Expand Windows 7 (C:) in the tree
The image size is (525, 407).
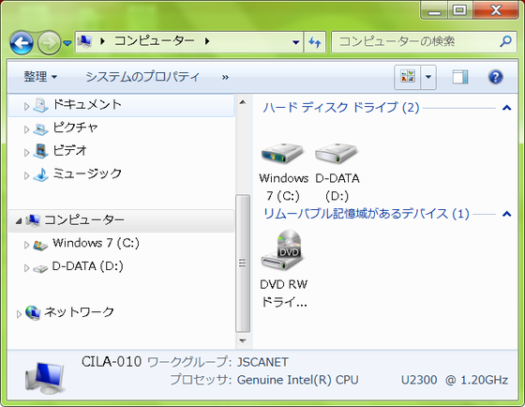pyautogui.click(x=26, y=245)
